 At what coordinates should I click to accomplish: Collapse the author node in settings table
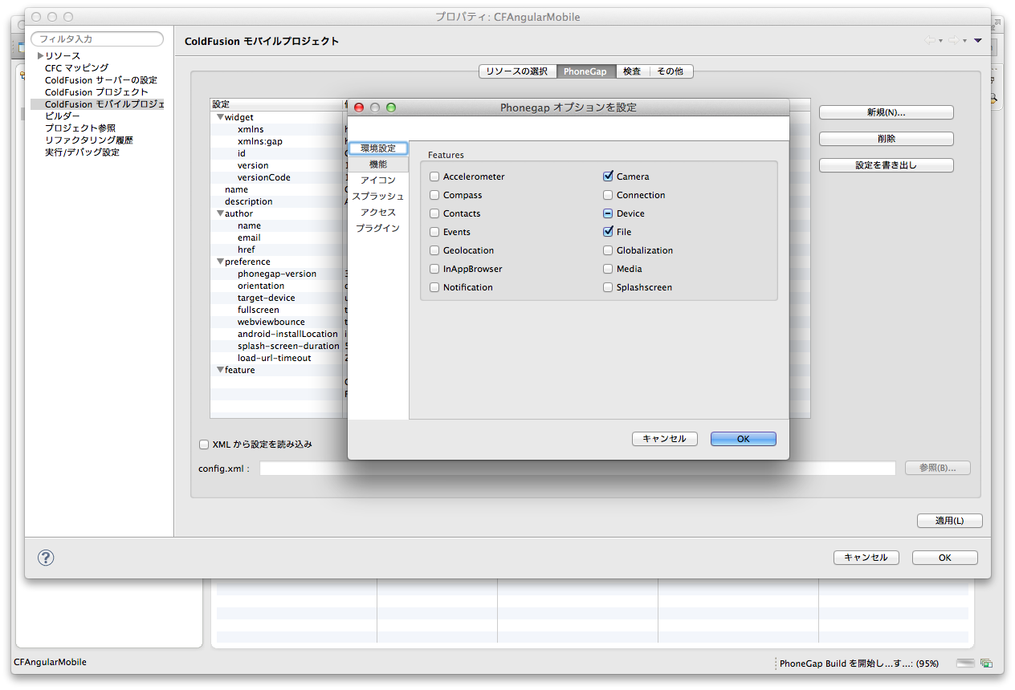[220, 213]
